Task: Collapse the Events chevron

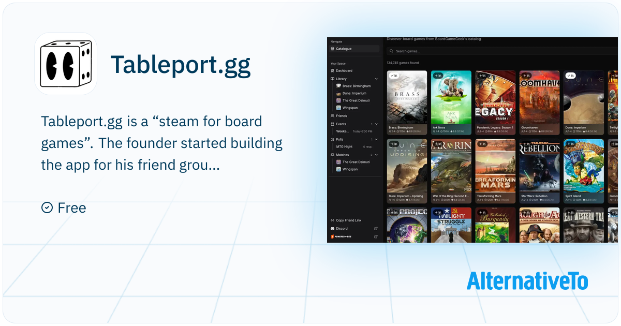Action: tap(376, 124)
